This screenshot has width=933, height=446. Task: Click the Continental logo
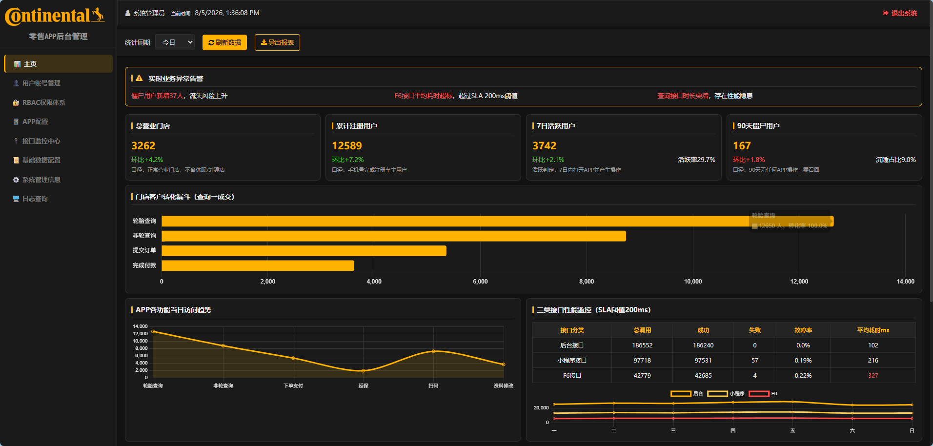[55, 16]
